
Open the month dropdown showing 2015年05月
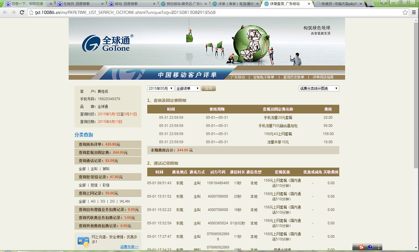[161, 88]
